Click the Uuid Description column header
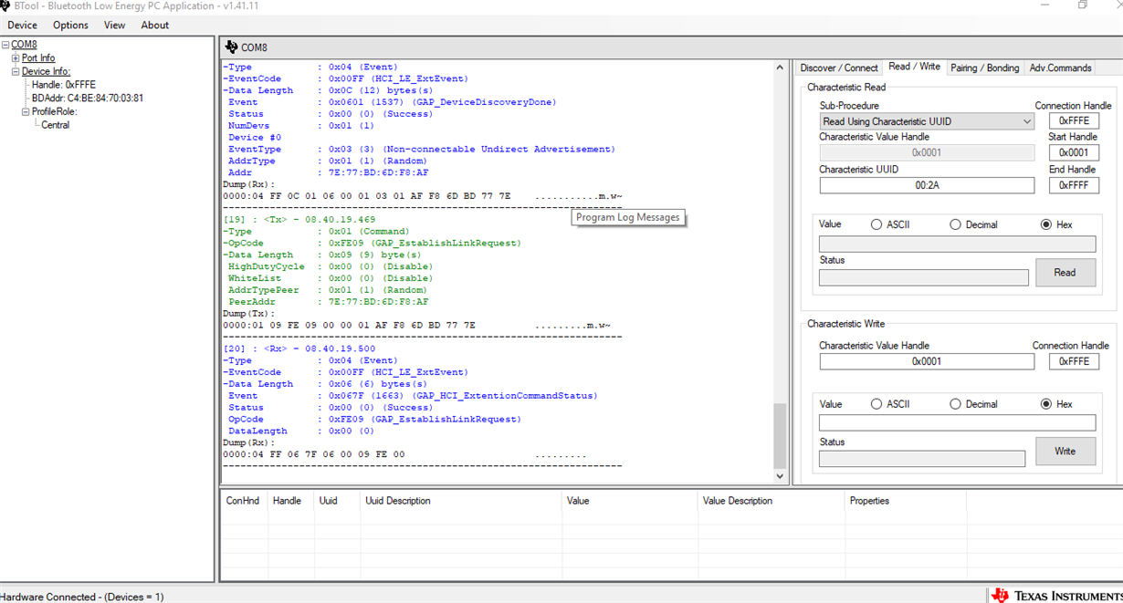The height and width of the screenshot is (603, 1123). [460, 501]
